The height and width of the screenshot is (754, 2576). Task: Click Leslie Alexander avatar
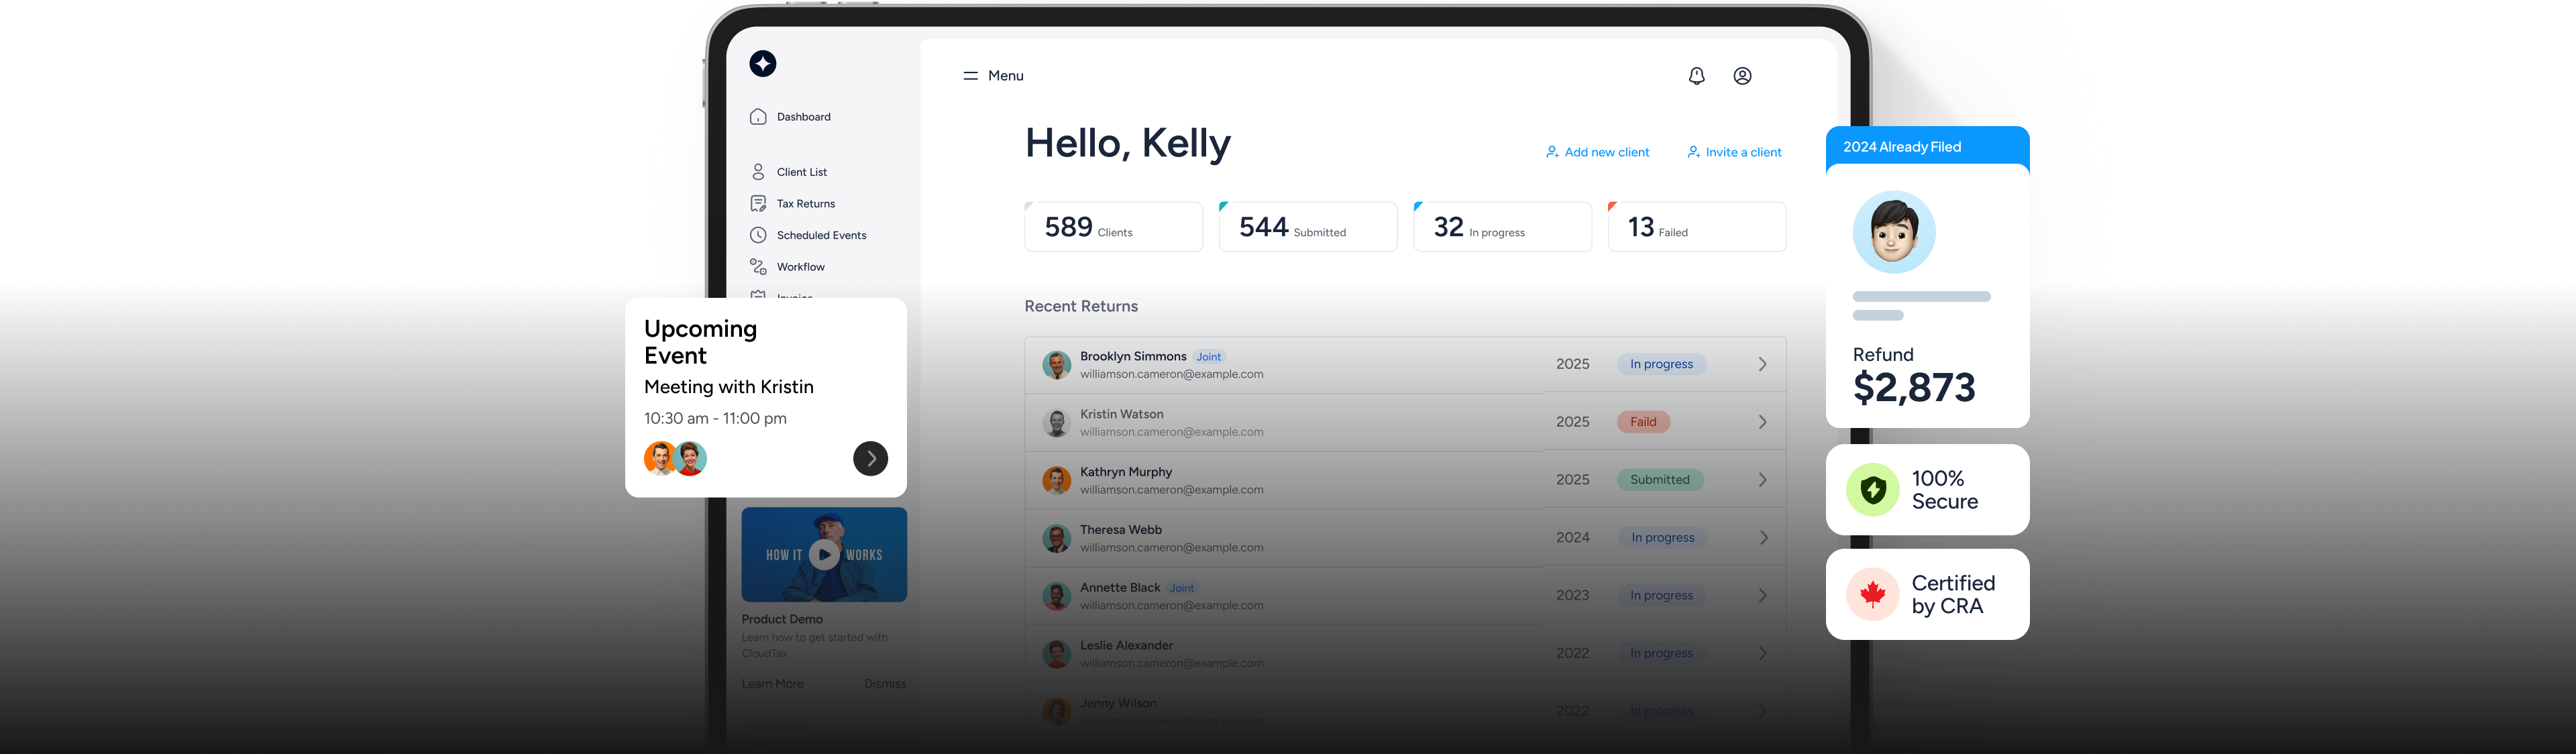pyautogui.click(x=1056, y=655)
